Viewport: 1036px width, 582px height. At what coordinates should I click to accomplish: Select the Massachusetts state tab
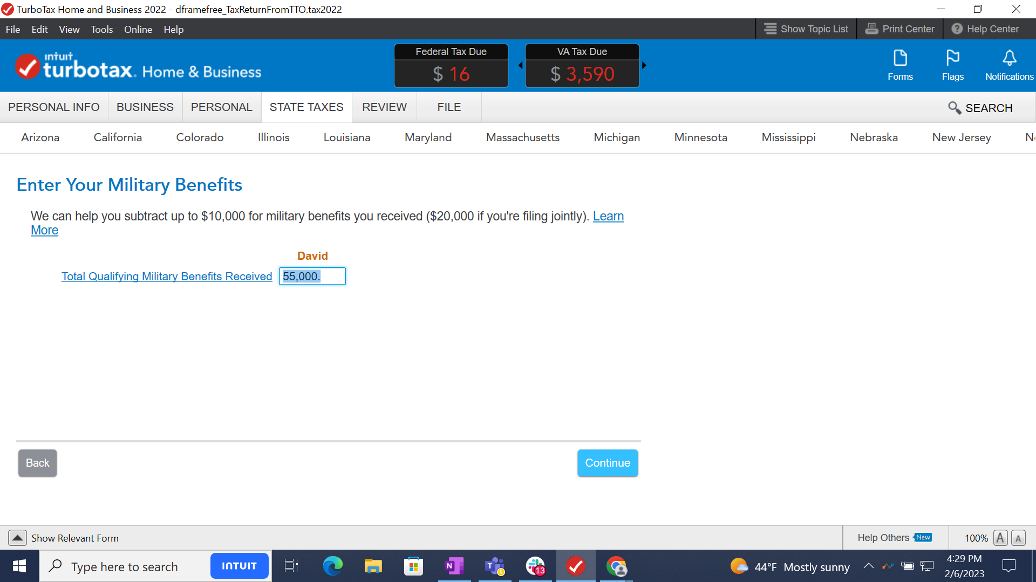point(523,137)
